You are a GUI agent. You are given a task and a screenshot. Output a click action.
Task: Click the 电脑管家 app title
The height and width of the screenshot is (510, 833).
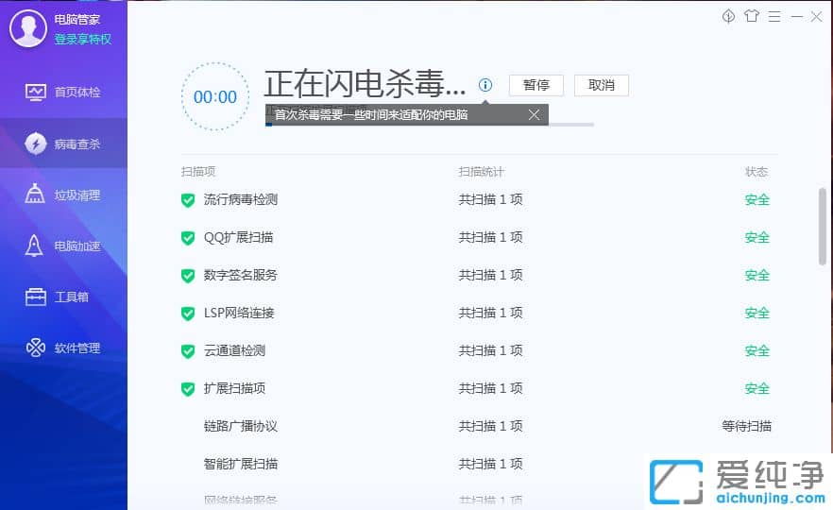click(x=77, y=20)
